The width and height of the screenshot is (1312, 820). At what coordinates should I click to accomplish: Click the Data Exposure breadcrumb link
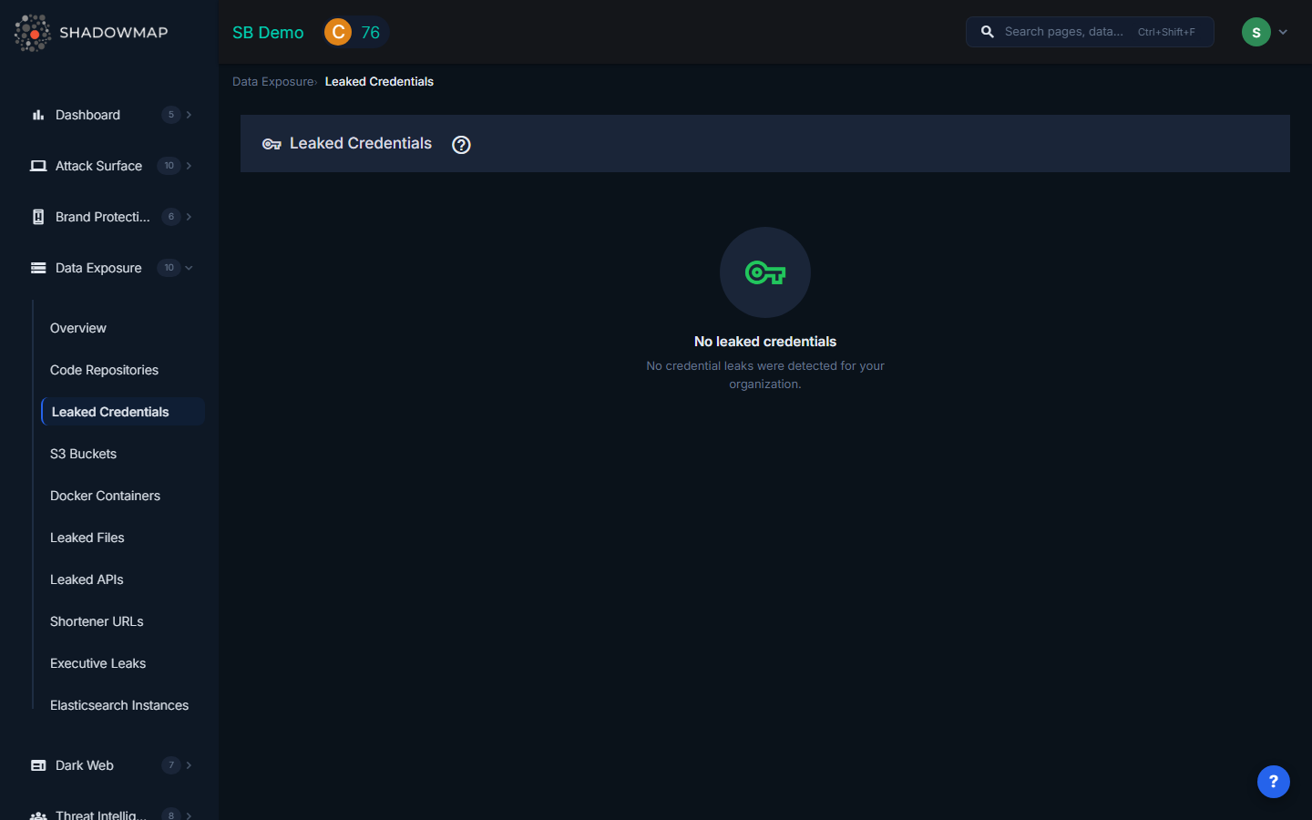pos(272,82)
